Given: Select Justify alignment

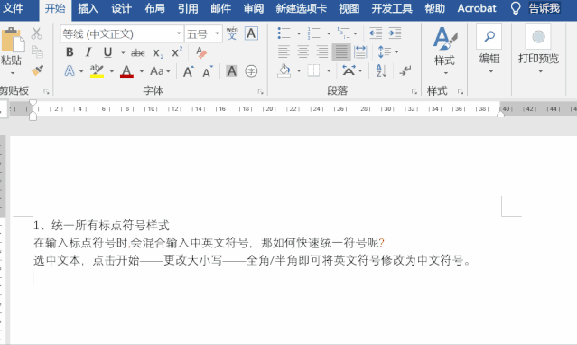Looking at the screenshot, I should point(341,51).
